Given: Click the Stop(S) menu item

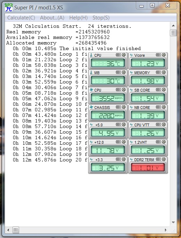Looking at the screenshot, I should click(101, 18).
